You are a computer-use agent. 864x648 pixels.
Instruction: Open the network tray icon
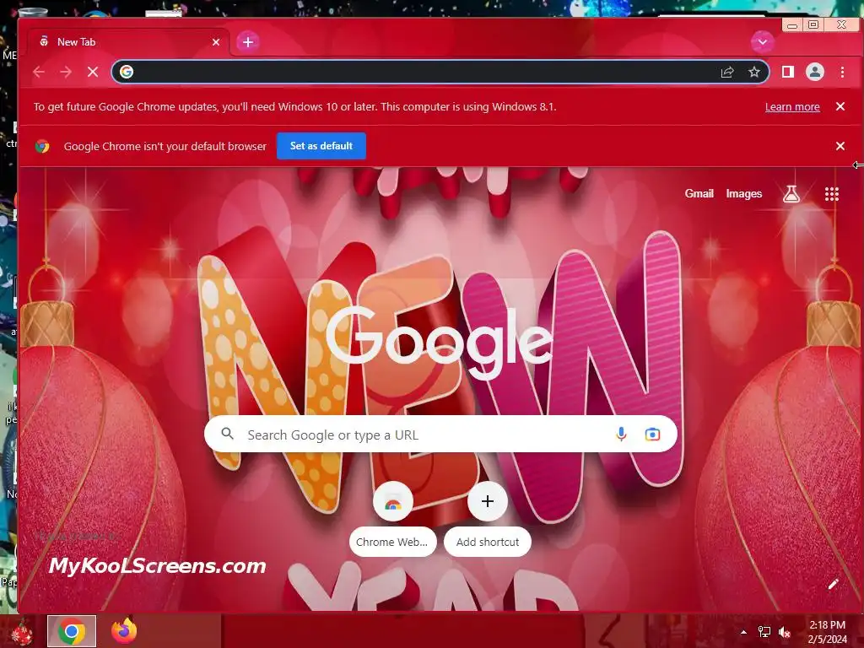click(764, 632)
